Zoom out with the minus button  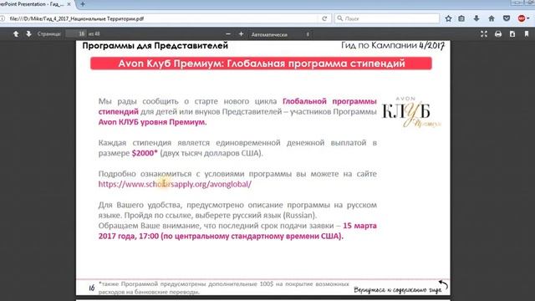pos(228,34)
